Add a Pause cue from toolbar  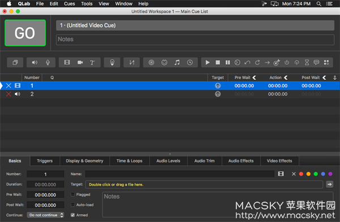pos(227,62)
